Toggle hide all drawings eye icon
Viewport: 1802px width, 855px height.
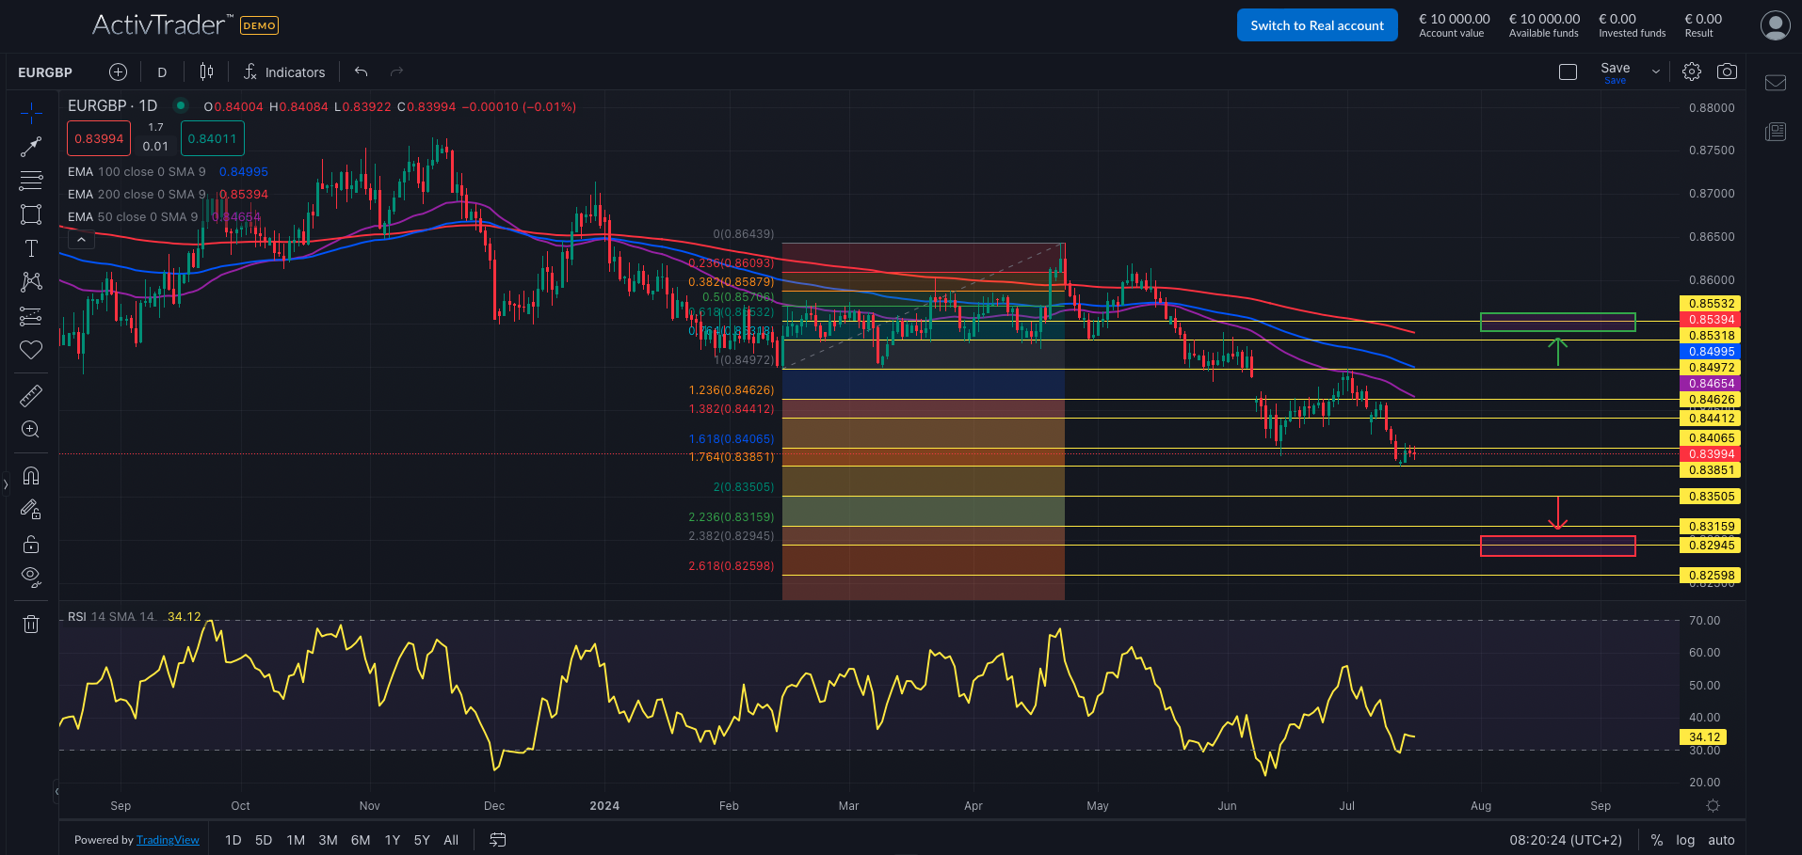(31, 577)
